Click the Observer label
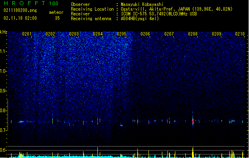The height and width of the screenshot is (158, 249). (80, 4)
